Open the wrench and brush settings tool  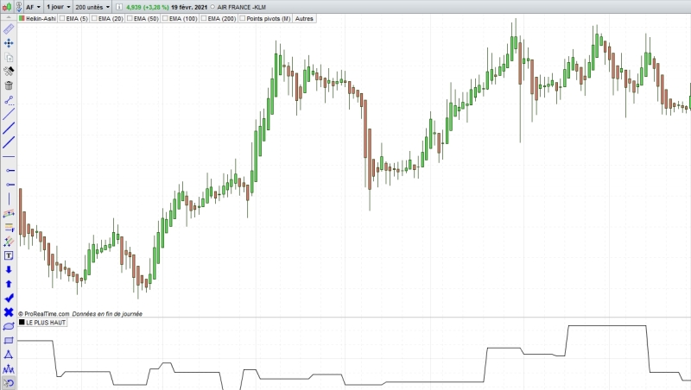click(x=9, y=72)
